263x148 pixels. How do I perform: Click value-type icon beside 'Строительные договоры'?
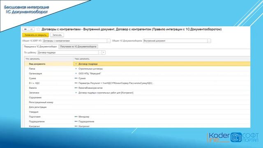pos(76,69)
